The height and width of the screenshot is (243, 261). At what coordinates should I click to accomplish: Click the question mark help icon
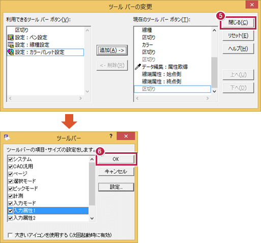coord(111,136)
